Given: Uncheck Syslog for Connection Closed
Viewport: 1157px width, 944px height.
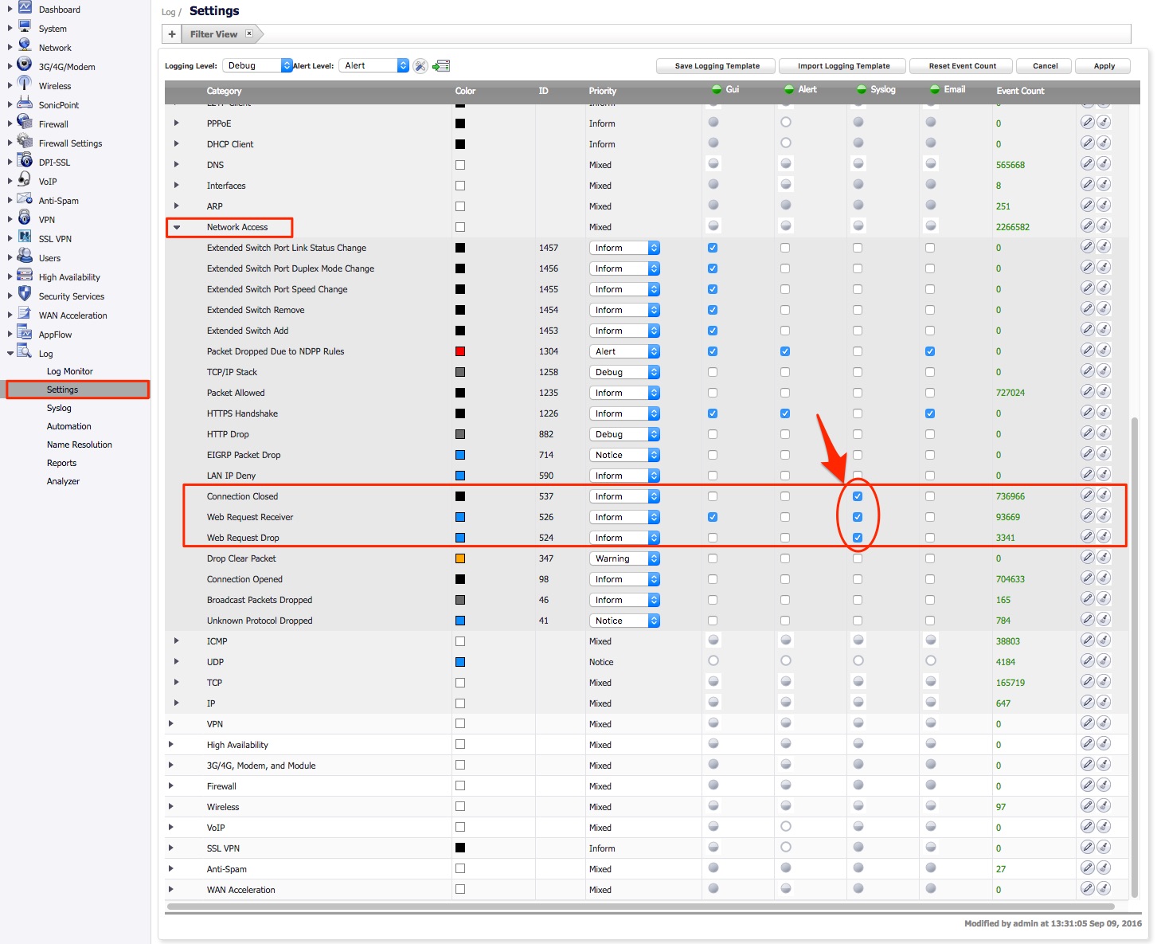Looking at the screenshot, I should point(858,496).
